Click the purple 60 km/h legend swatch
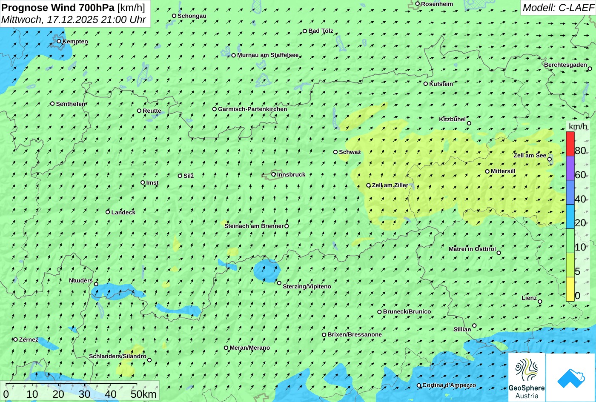The width and height of the screenshot is (596, 402). (570, 168)
